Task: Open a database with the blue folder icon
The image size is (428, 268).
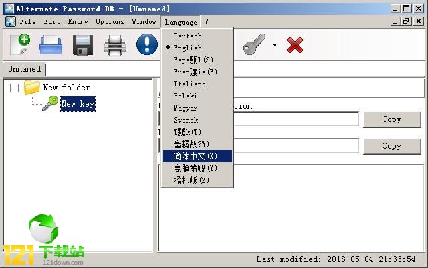Action: [51, 45]
